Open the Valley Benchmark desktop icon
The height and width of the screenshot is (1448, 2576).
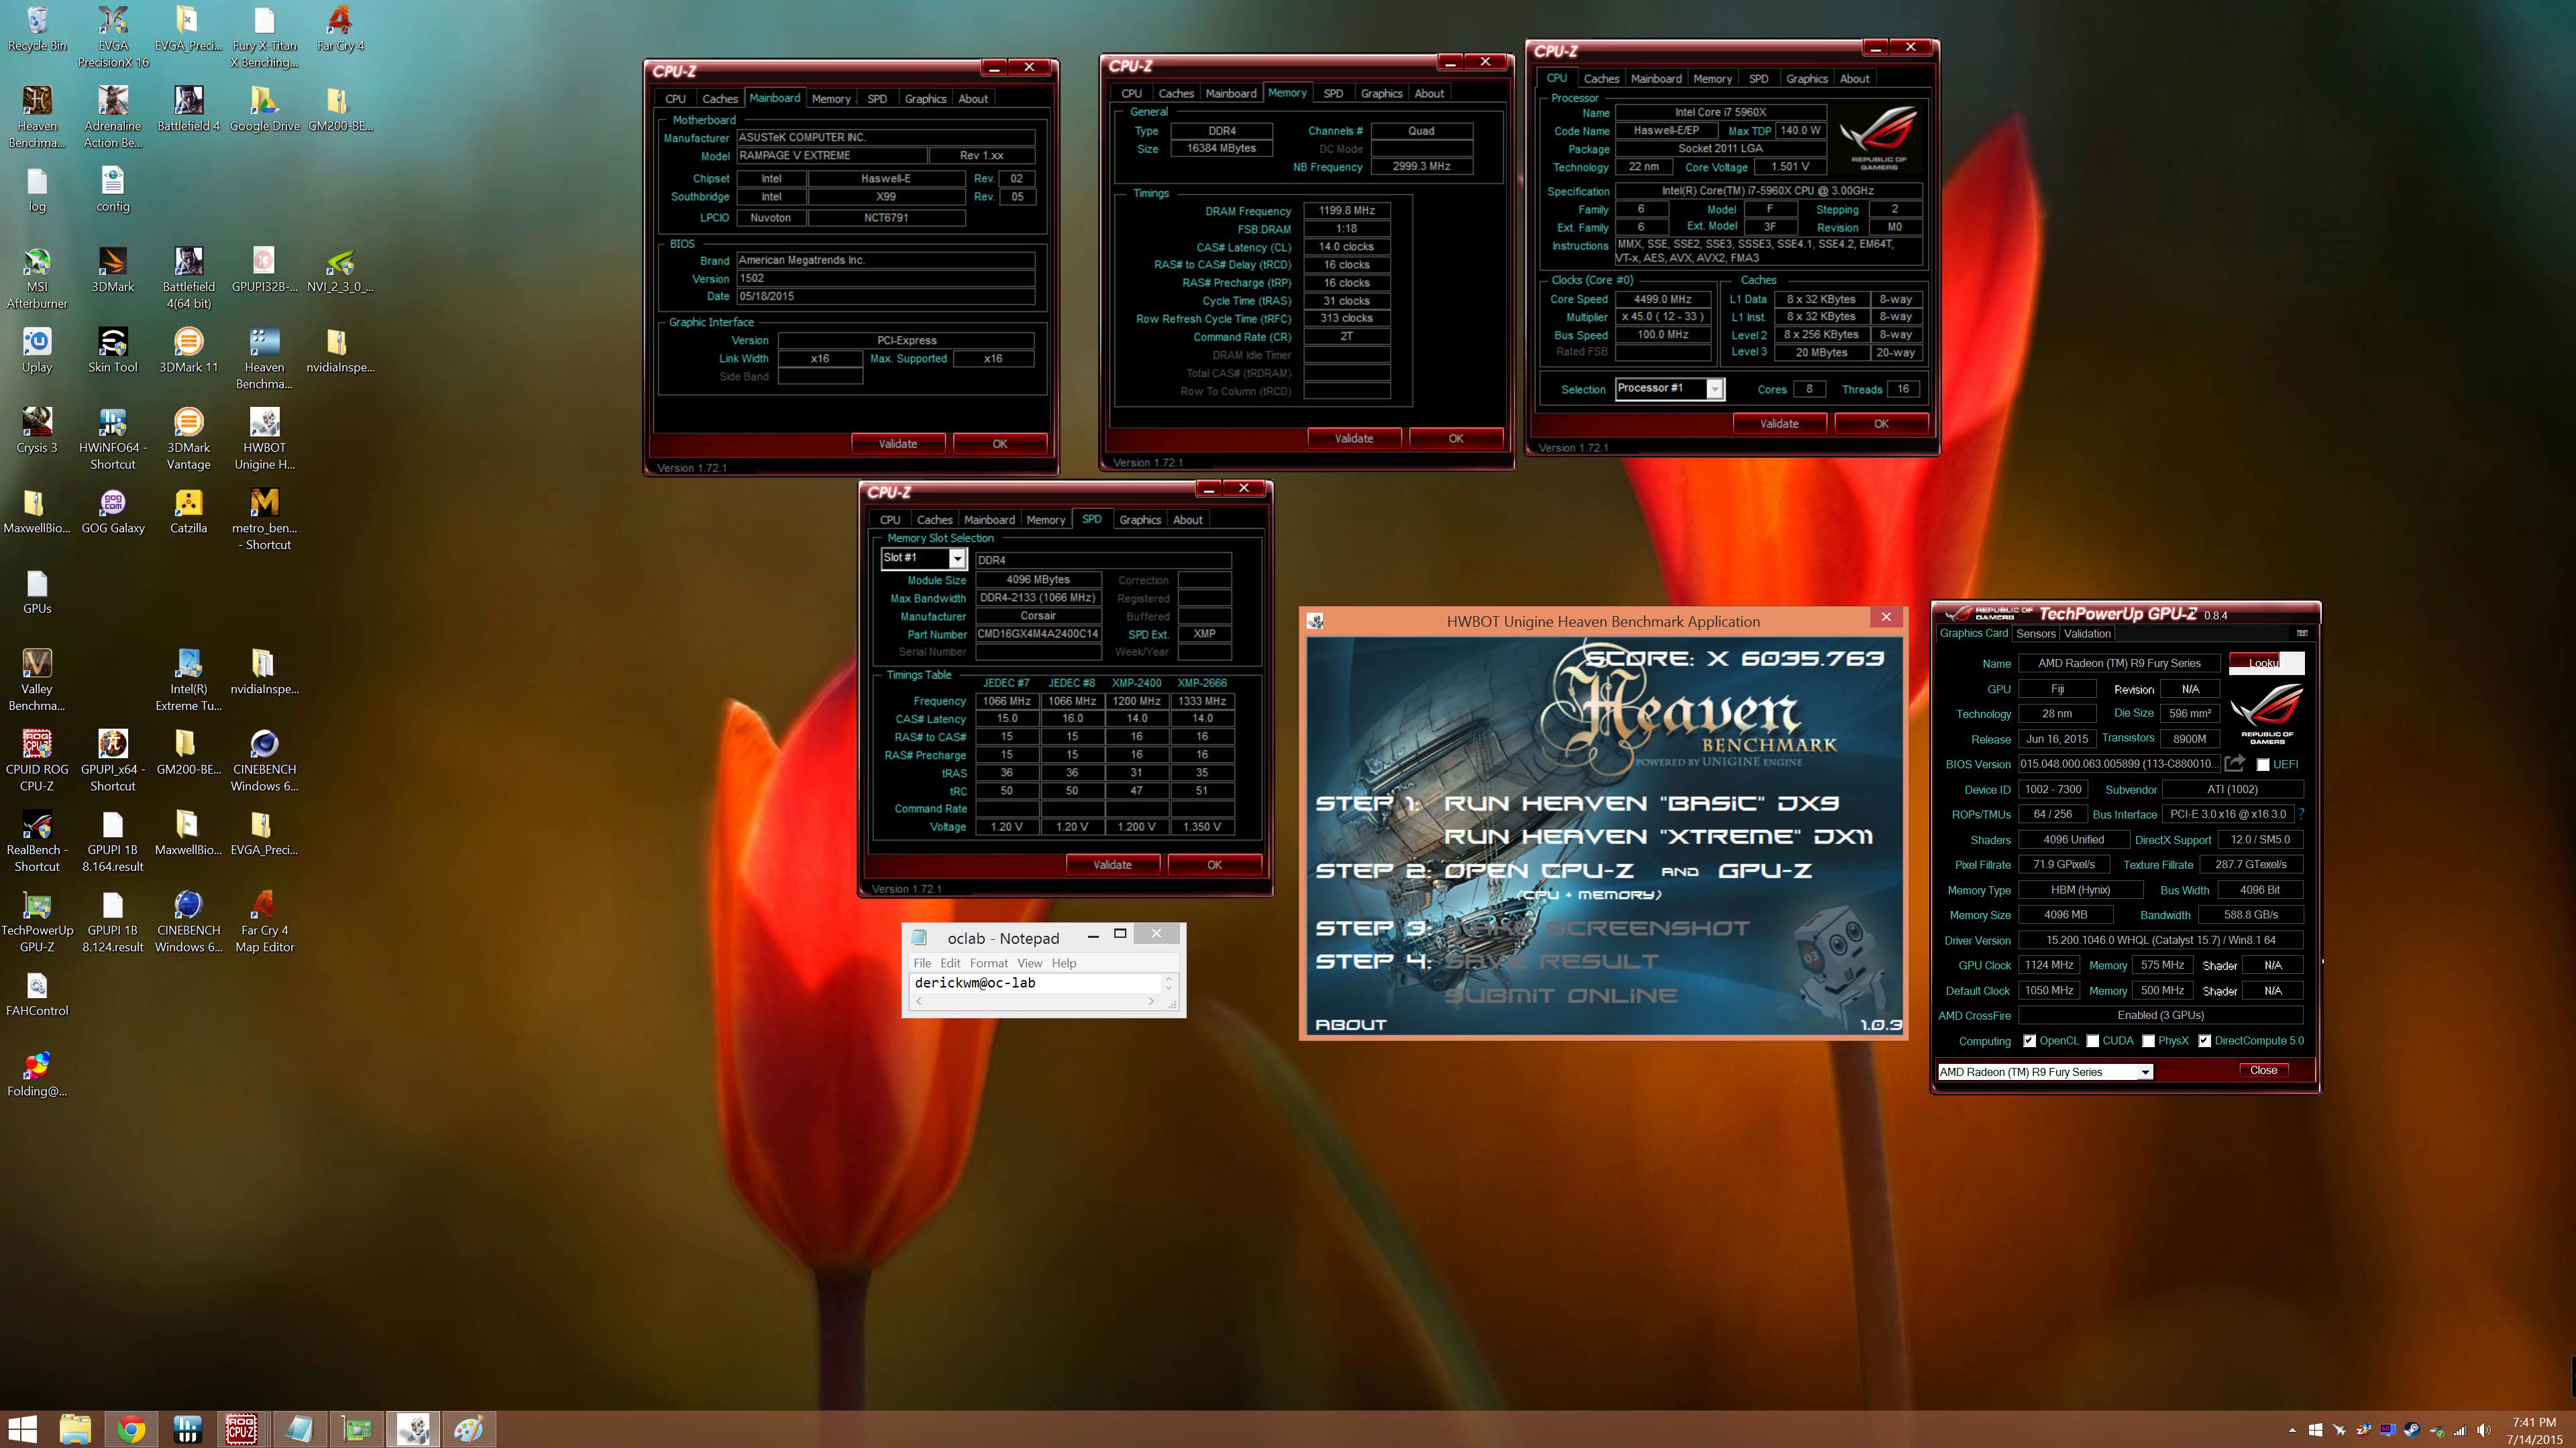pos(37,680)
